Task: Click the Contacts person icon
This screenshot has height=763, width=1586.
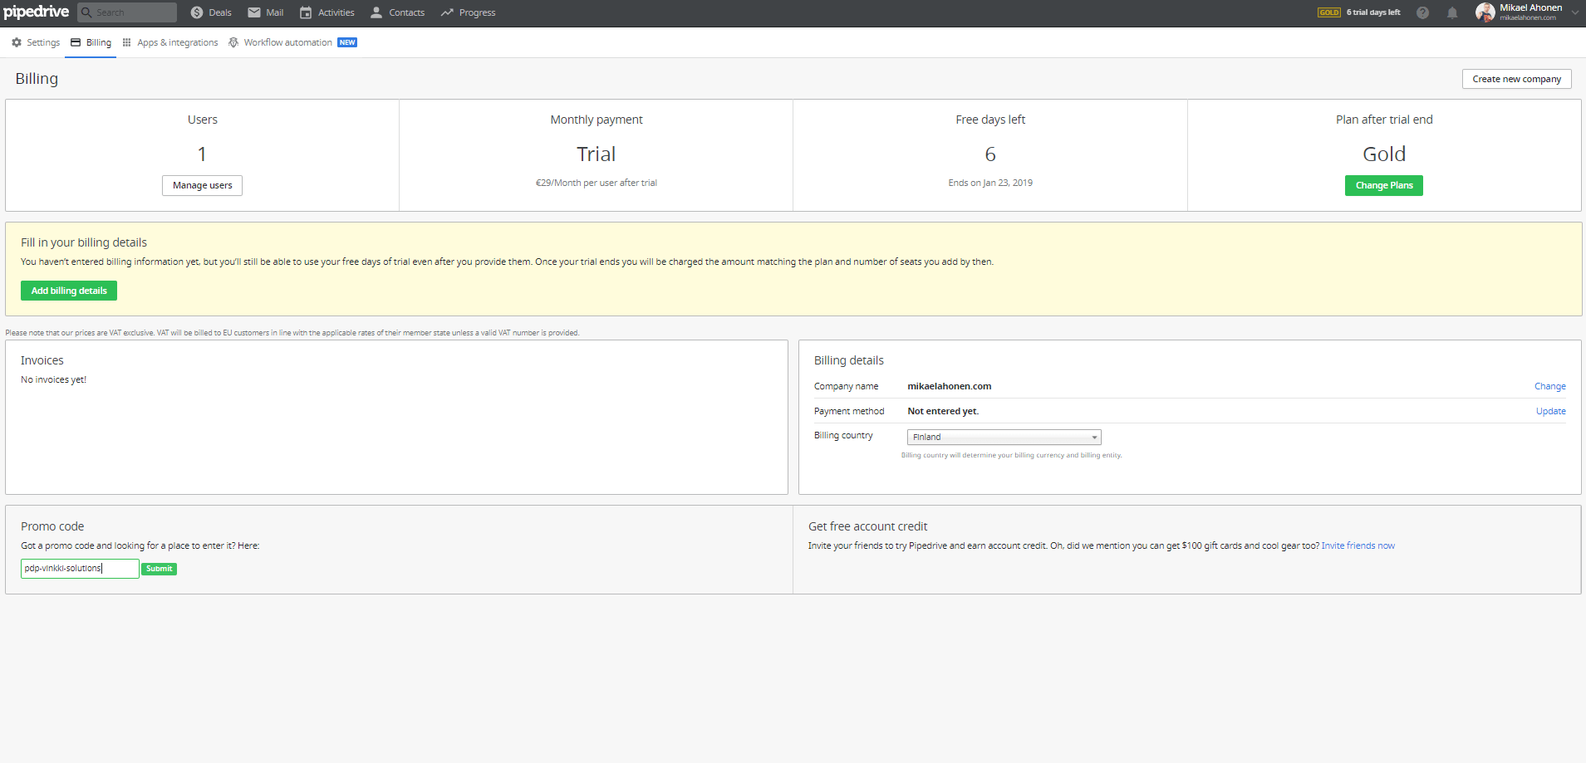Action: coord(376,12)
